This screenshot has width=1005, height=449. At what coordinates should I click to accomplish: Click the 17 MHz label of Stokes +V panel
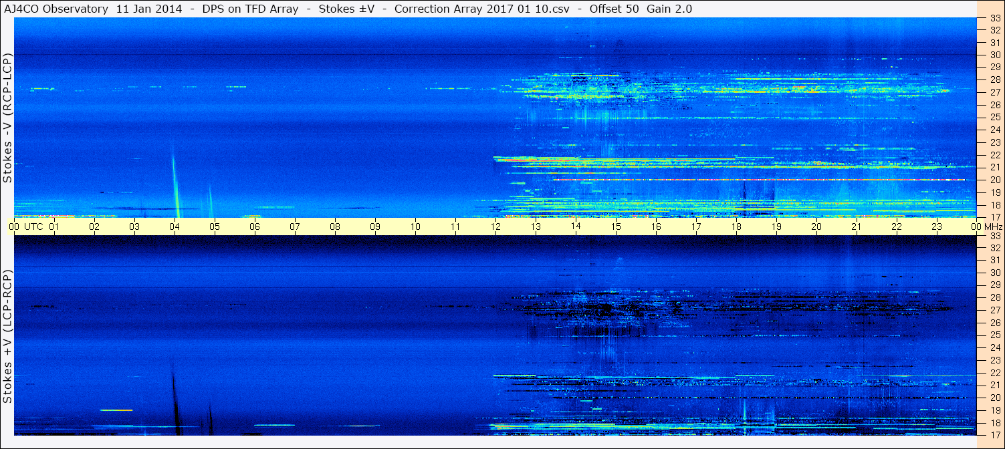pos(995,434)
